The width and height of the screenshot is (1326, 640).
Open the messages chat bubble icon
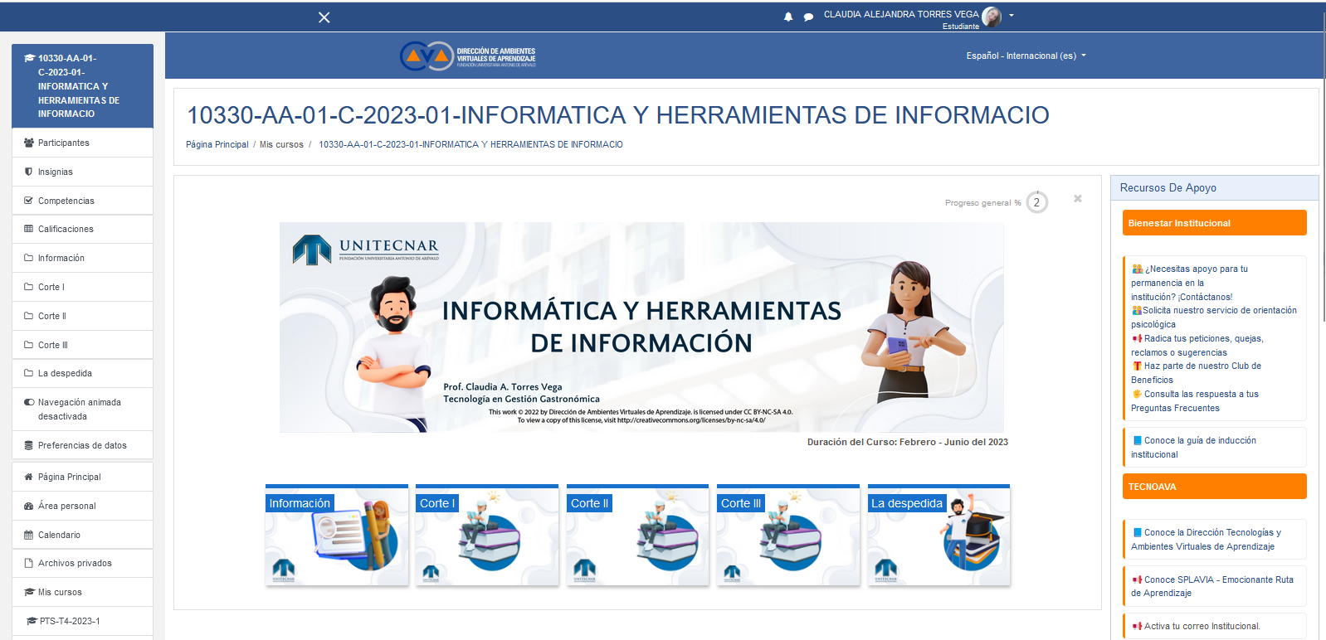[x=808, y=17]
